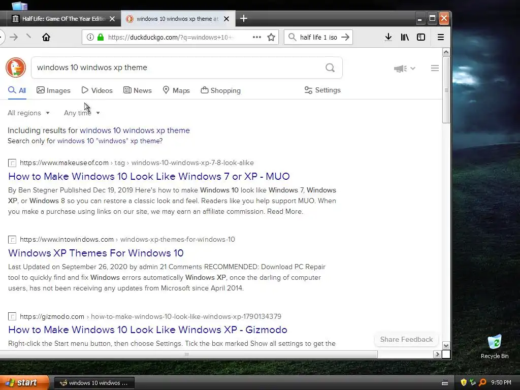This screenshot has height=390, width=520.
Task: Toggle the sidebar icon in toolbar
Action: (421, 37)
